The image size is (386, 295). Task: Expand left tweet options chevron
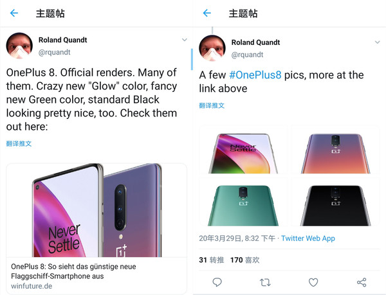pos(185,40)
